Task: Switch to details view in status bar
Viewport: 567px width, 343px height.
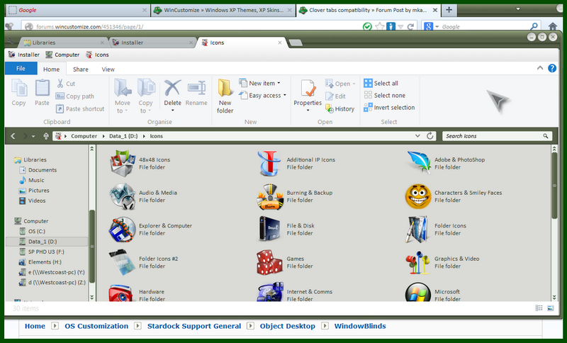Action: [x=539, y=308]
